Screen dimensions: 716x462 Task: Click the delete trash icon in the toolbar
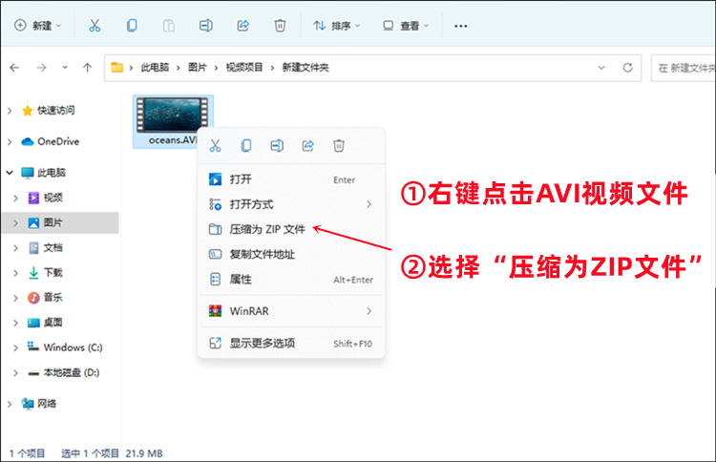click(x=280, y=26)
